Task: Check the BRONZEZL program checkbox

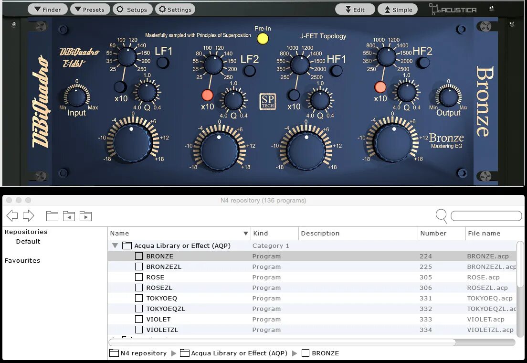Action: (139, 267)
